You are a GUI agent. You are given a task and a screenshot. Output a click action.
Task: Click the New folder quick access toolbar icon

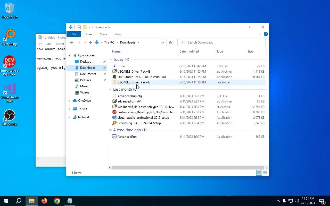(85, 27)
